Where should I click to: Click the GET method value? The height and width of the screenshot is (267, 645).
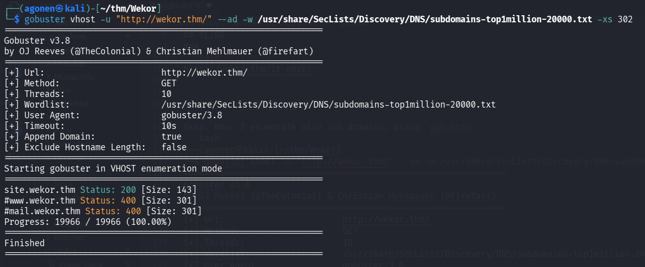tap(169, 83)
